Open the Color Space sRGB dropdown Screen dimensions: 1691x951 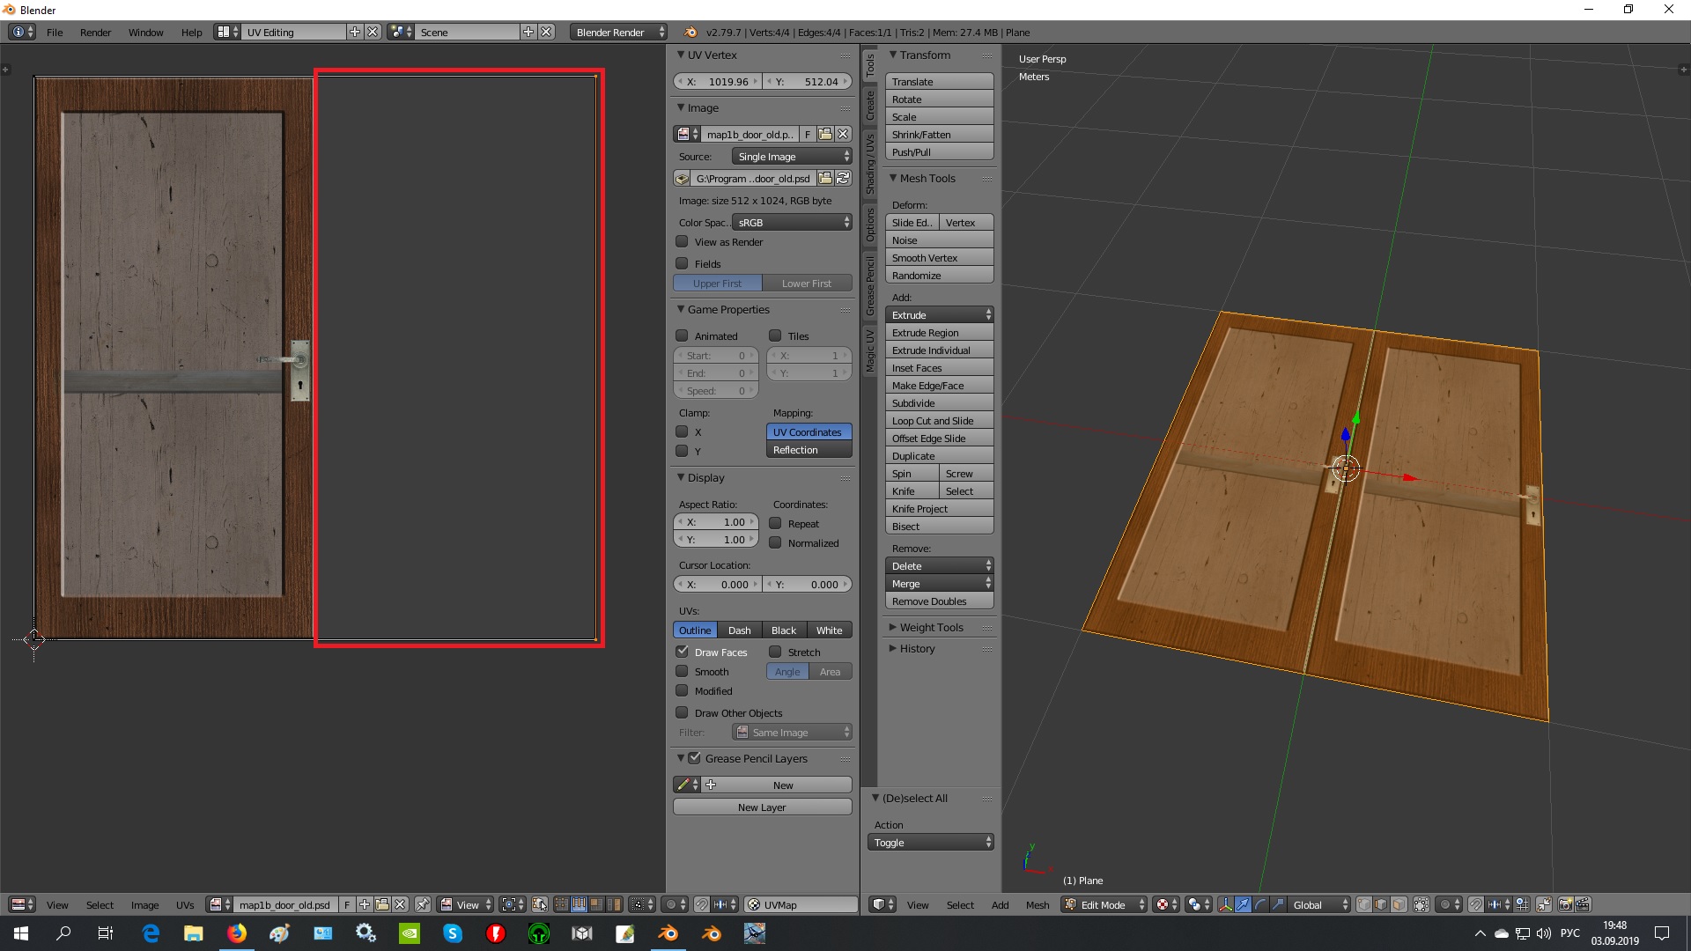[792, 223]
